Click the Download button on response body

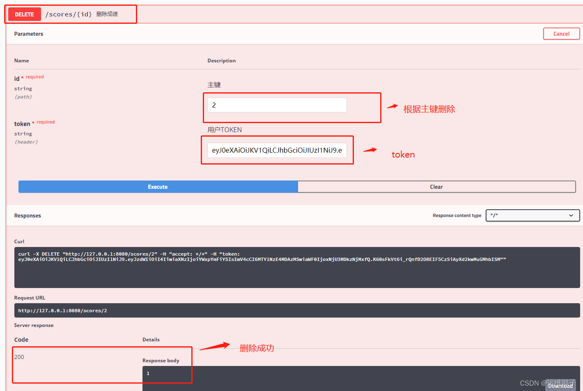coord(560,386)
